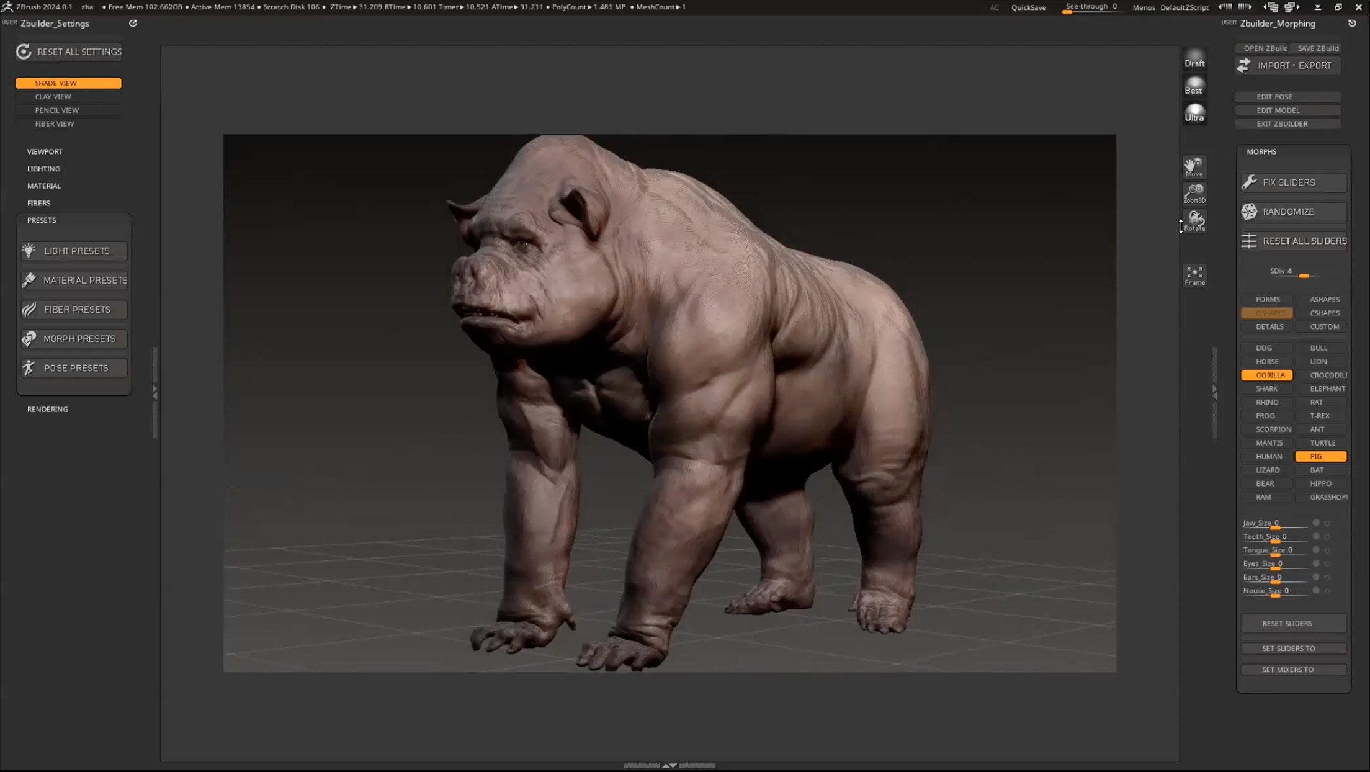The width and height of the screenshot is (1370, 772).
Task: Frame the model with Frame icon
Action: pyautogui.click(x=1194, y=276)
